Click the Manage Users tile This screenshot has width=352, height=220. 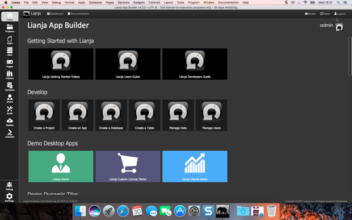coord(211,115)
